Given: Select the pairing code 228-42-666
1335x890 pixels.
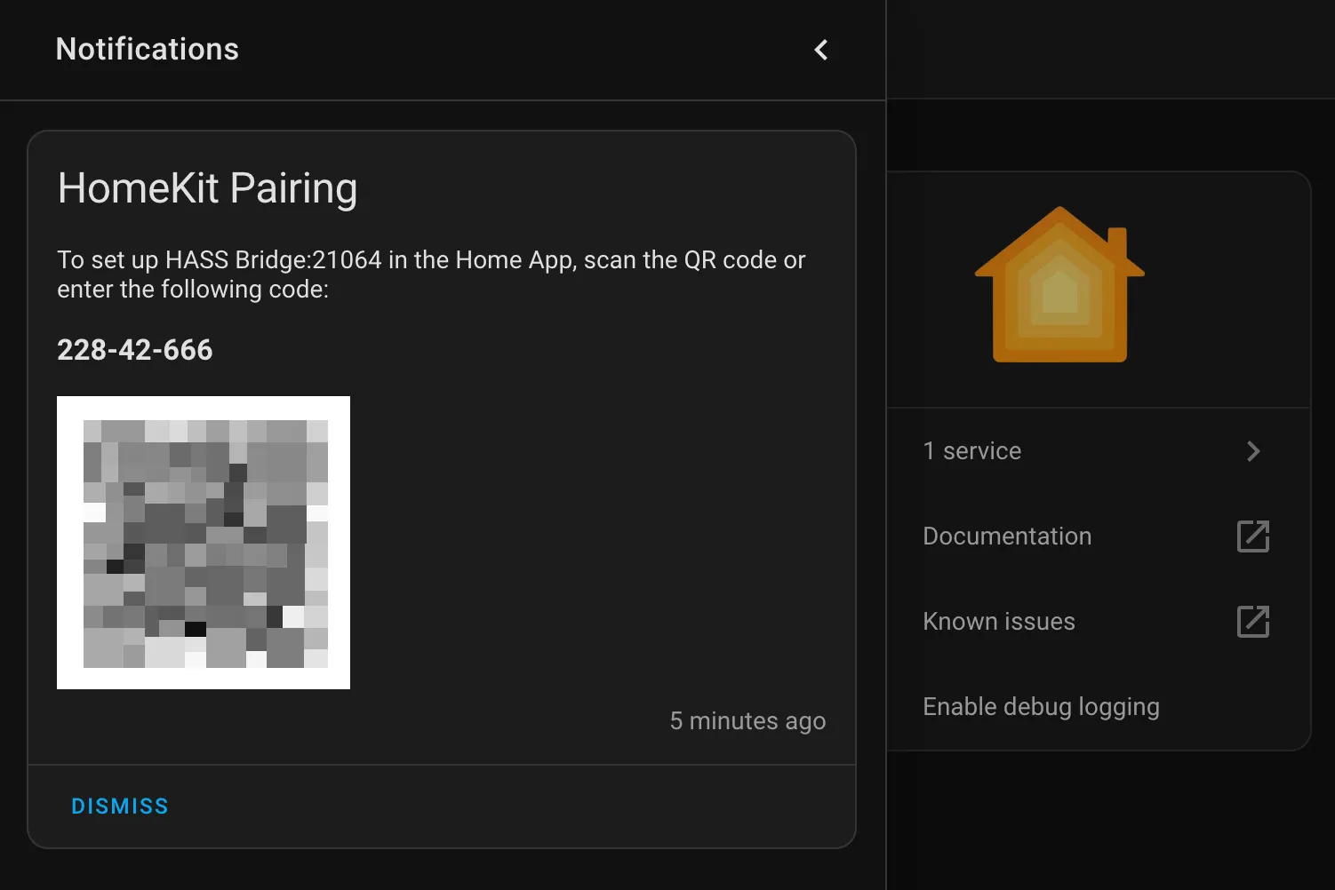Looking at the screenshot, I should (135, 350).
